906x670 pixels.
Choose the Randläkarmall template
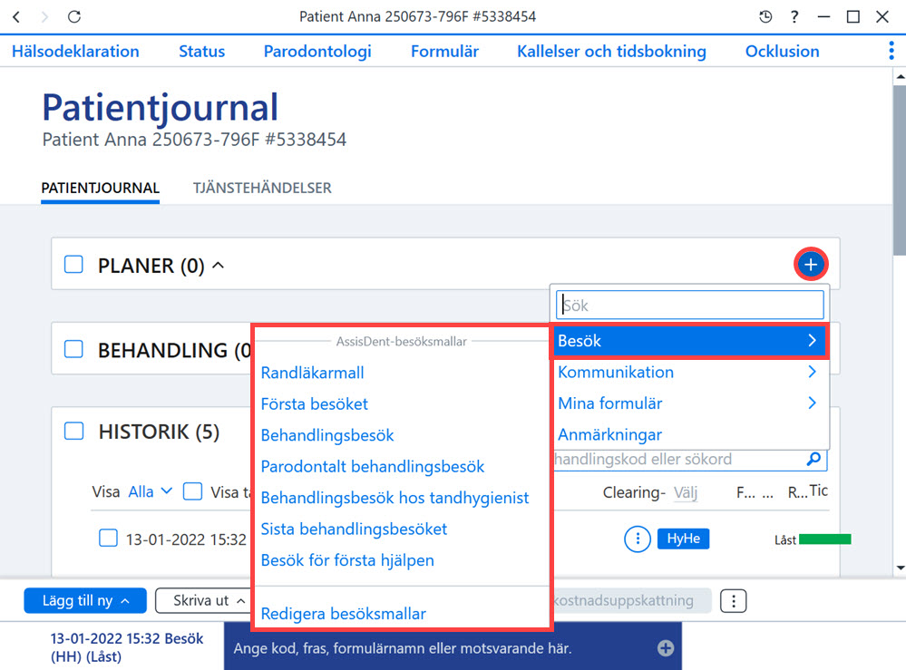coord(313,373)
